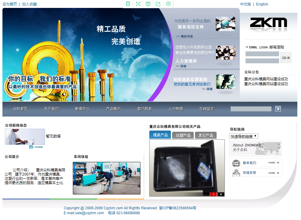Click the search input field in navigation bar
This screenshot has width=301, height=220.
click(x=251, y=109)
